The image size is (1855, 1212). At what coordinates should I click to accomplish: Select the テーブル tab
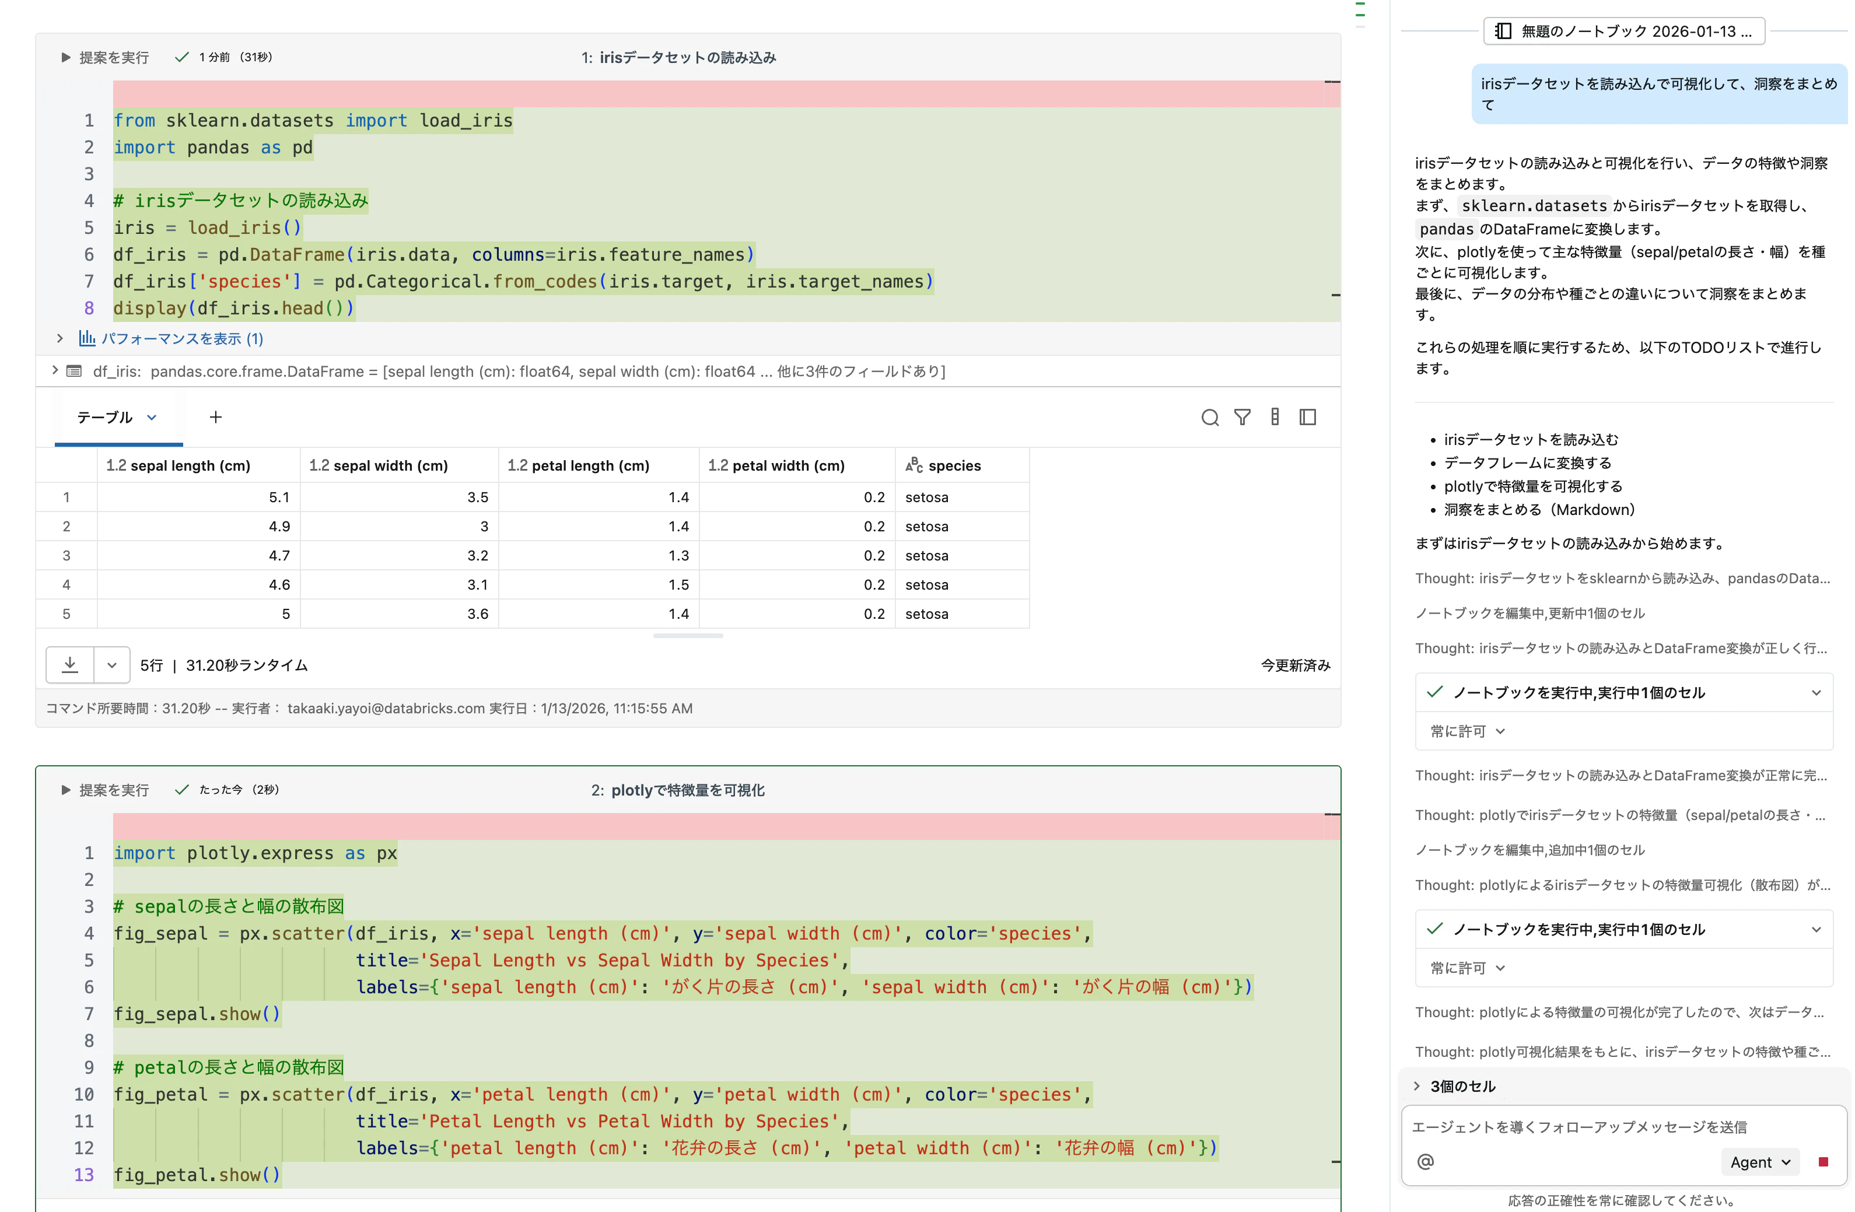(105, 417)
